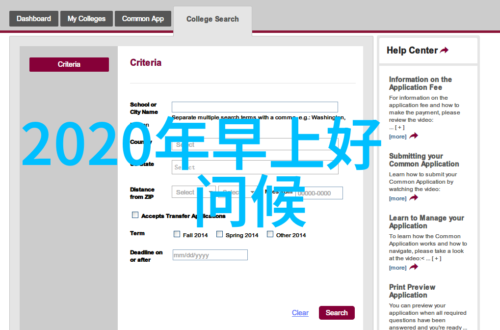The width and height of the screenshot is (500, 330).
Task: Click 'Information on the Application Fee' heading
Action: pyautogui.click(x=421, y=83)
